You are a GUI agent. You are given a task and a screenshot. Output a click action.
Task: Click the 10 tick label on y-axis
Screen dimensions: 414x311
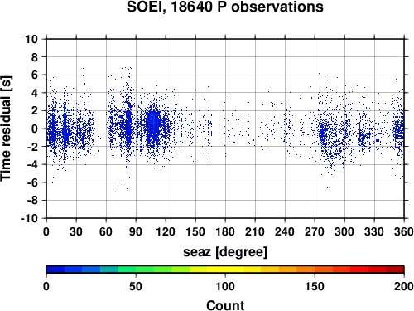point(31,39)
